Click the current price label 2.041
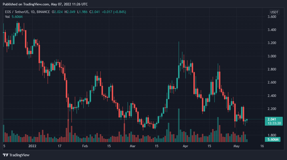The image size is (287, 160). [272, 119]
